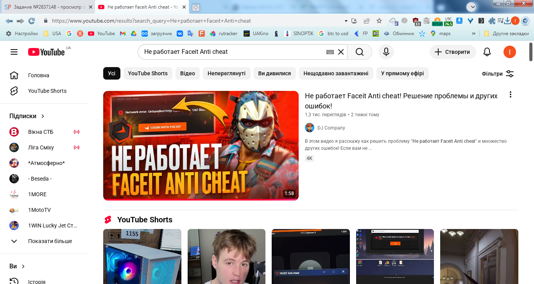Reload the page in the browser toolbar

[32, 21]
